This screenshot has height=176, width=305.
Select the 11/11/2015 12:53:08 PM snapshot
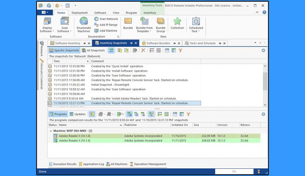pos(124,66)
